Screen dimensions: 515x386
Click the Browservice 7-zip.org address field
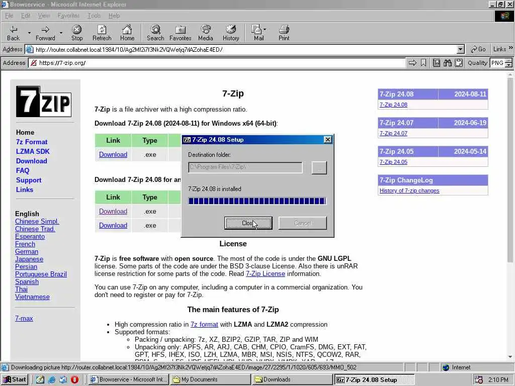click(217, 63)
